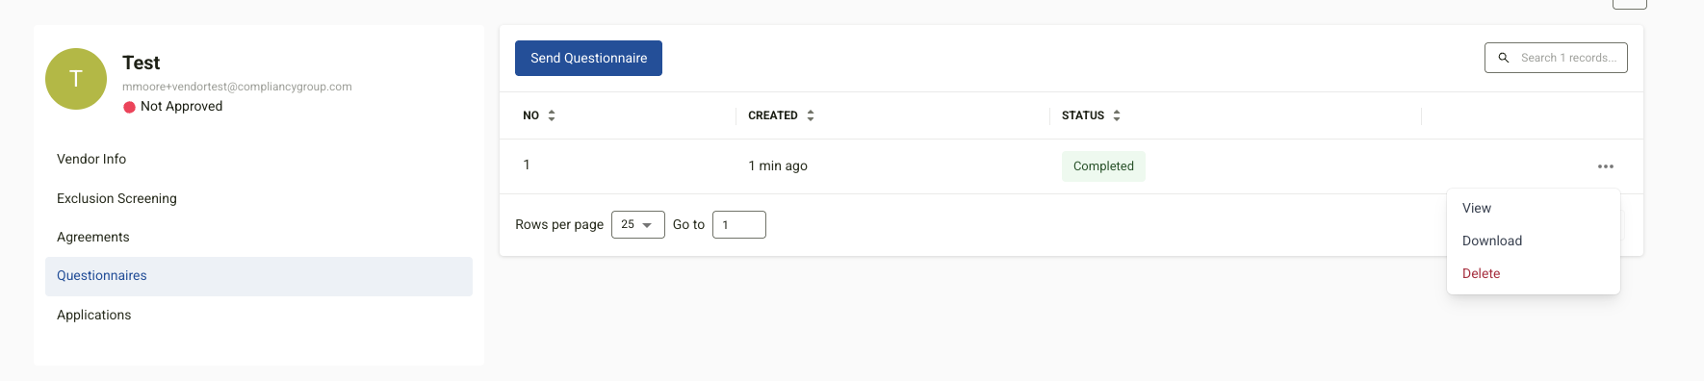Open the row's three-dot actions menu

(1605, 166)
